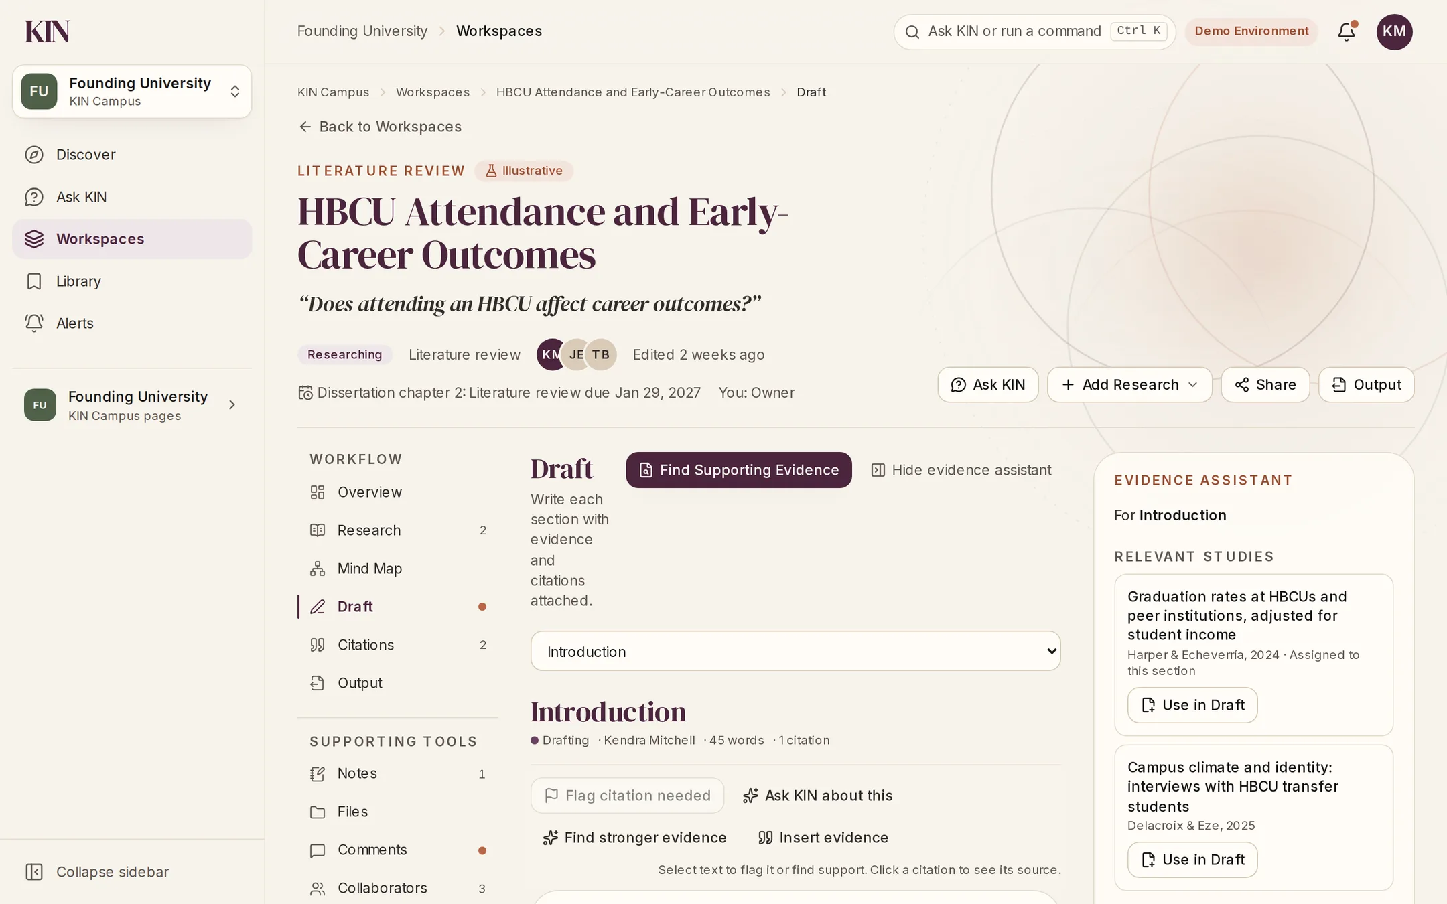
Task: Open the KM user avatar menu
Action: click(x=1394, y=31)
